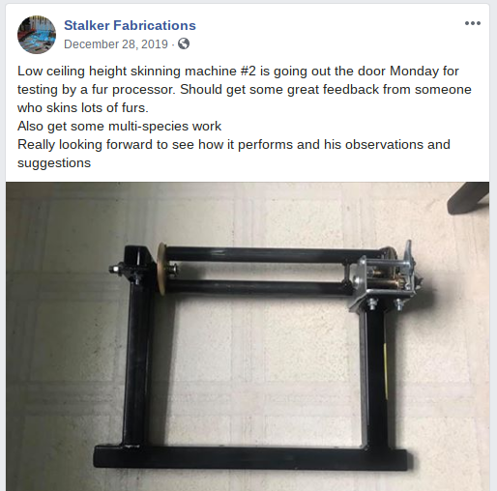Click the "Low ceiling height skinning machine" line
This screenshot has width=497, height=491.
point(238,72)
